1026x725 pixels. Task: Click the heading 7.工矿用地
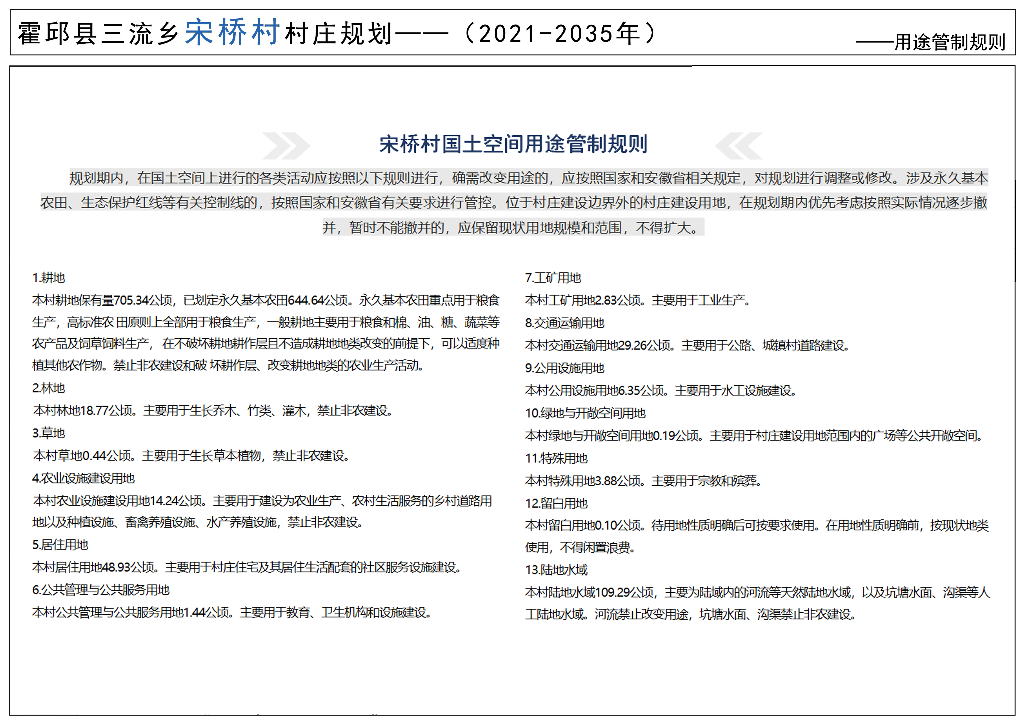click(553, 278)
